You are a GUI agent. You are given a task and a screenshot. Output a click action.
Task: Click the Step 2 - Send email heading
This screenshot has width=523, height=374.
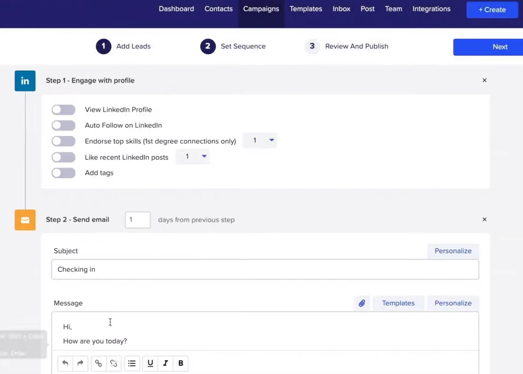pos(77,220)
